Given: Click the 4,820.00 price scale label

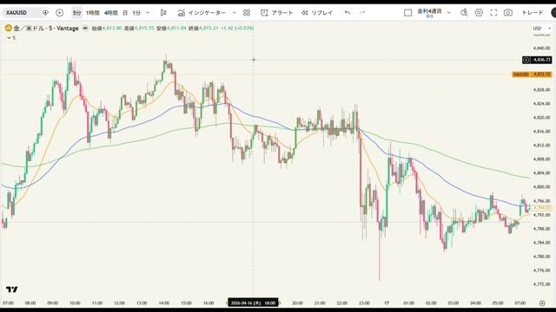Looking at the screenshot, I should click(x=542, y=118).
